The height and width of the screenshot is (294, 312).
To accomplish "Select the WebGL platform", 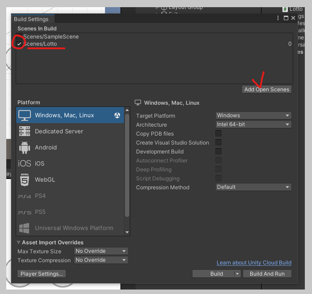I will (70, 179).
